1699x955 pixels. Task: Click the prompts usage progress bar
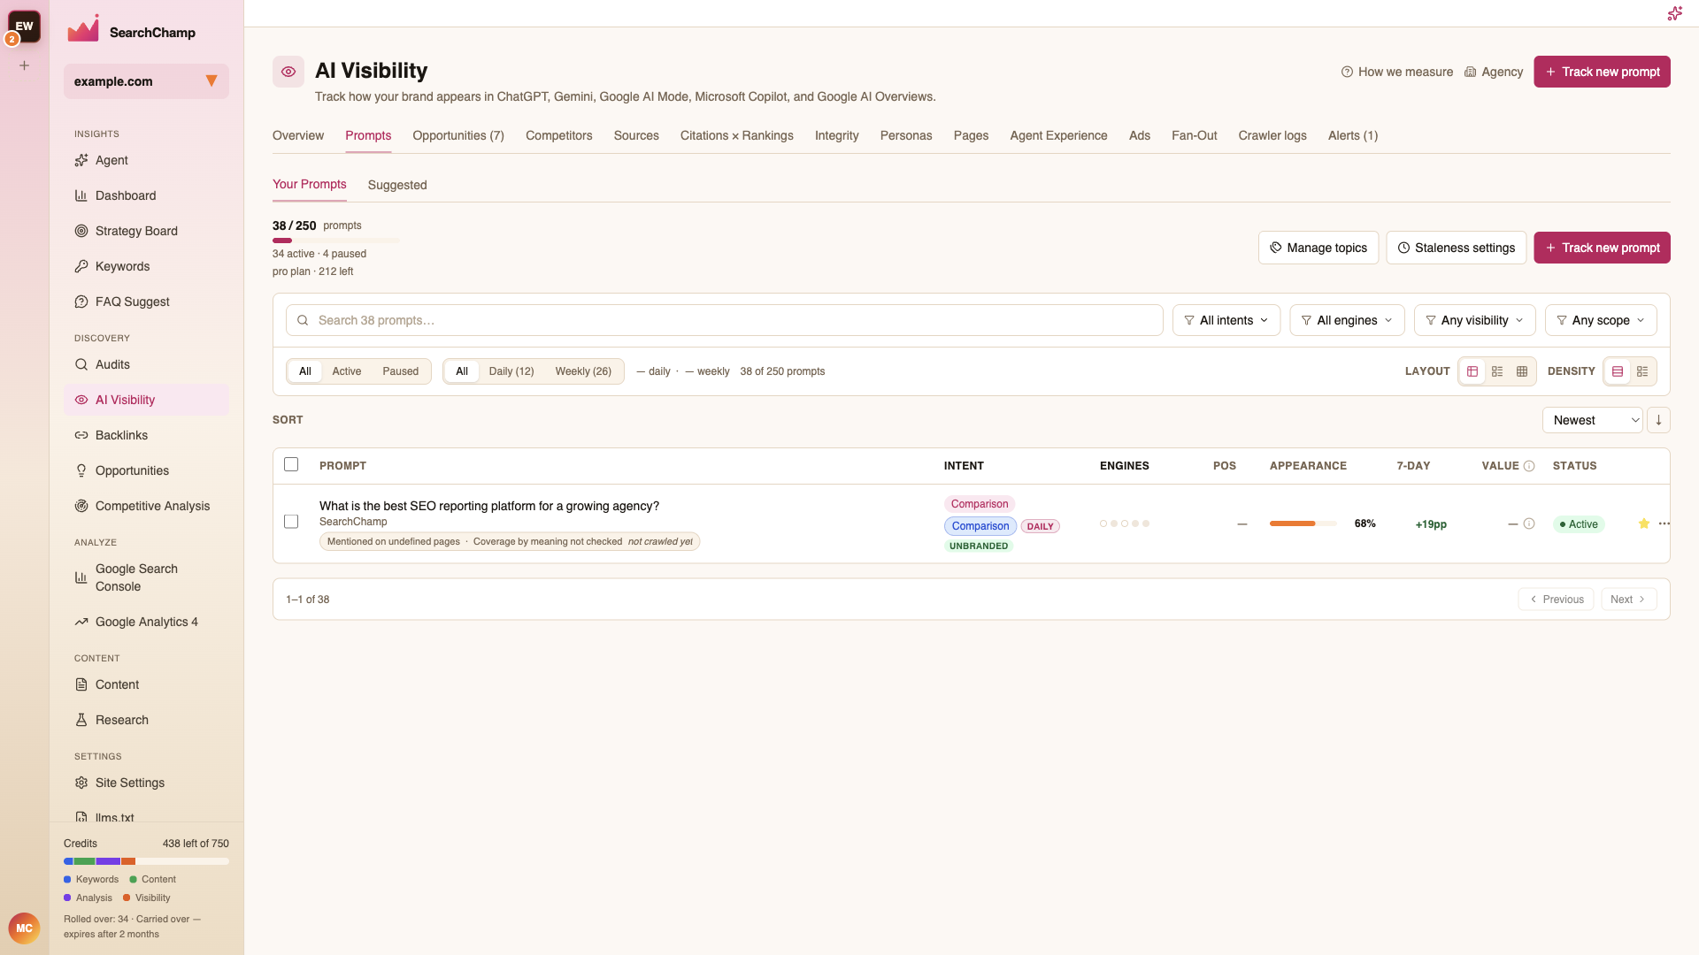pyautogui.click(x=336, y=241)
